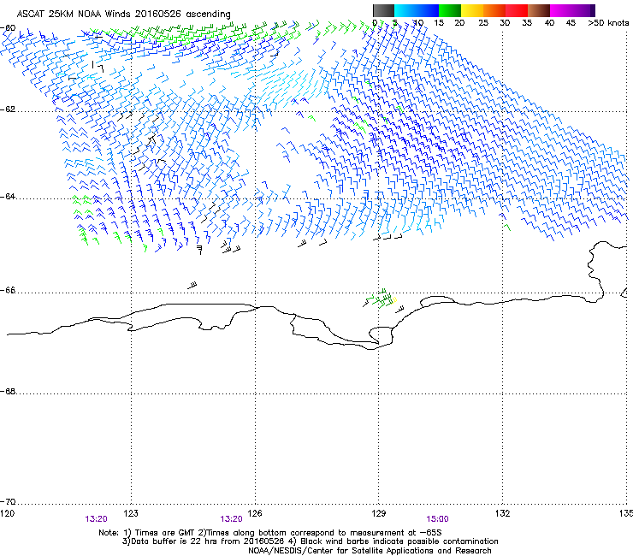Click the note line starting 'Note: 1) Times are GMT'
The height and width of the screenshot is (556, 633).
pyautogui.click(x=270, y=533)
